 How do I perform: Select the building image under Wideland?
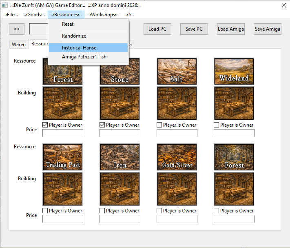(x=234, y=103)
